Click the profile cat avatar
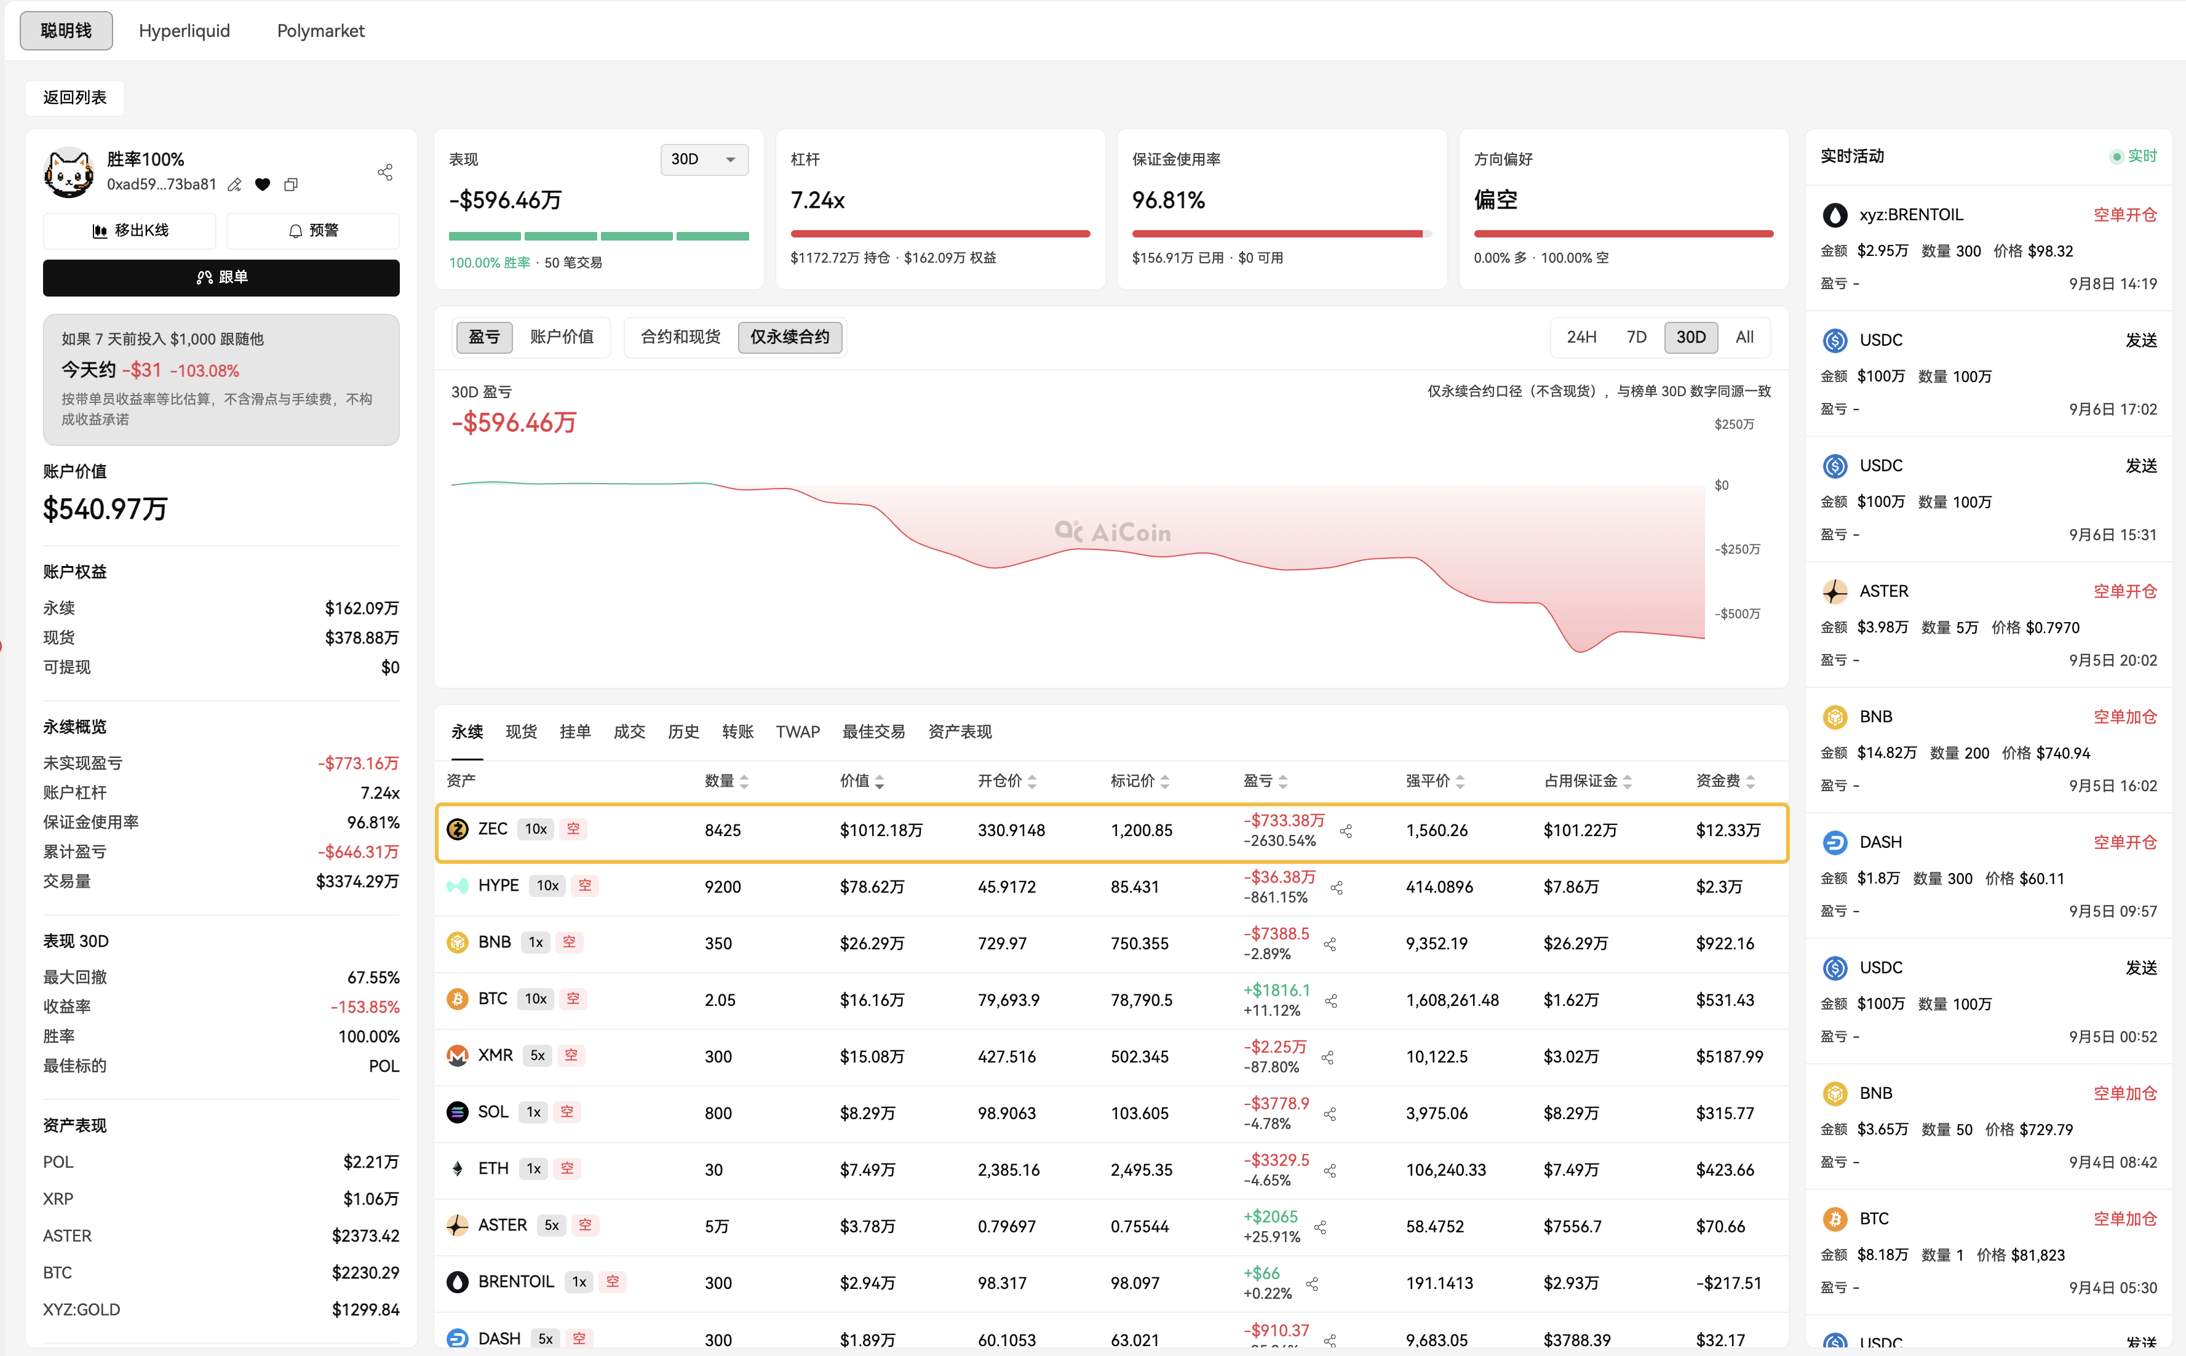 pyautogui.click(x=68, y=172)
